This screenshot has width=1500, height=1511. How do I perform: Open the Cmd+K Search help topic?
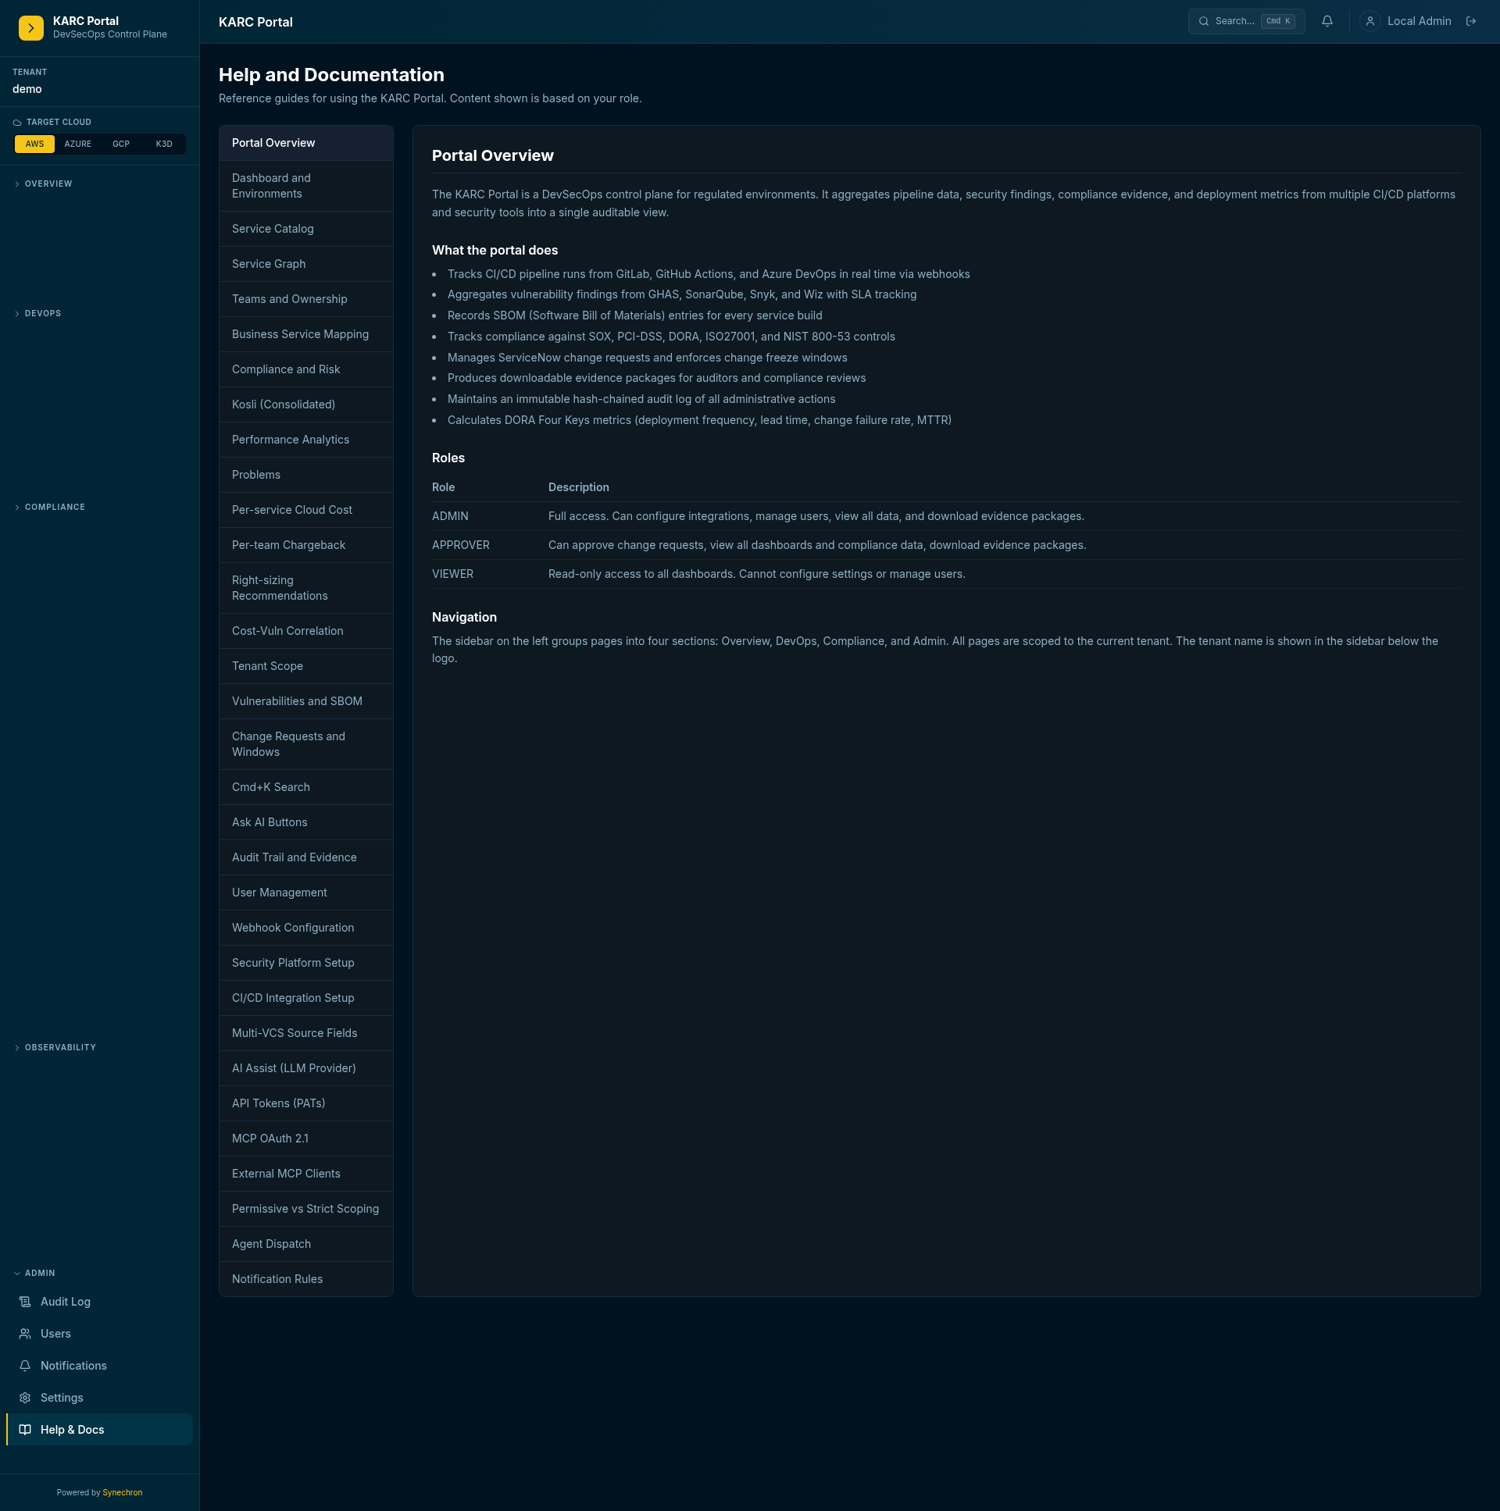coord(306,789)
